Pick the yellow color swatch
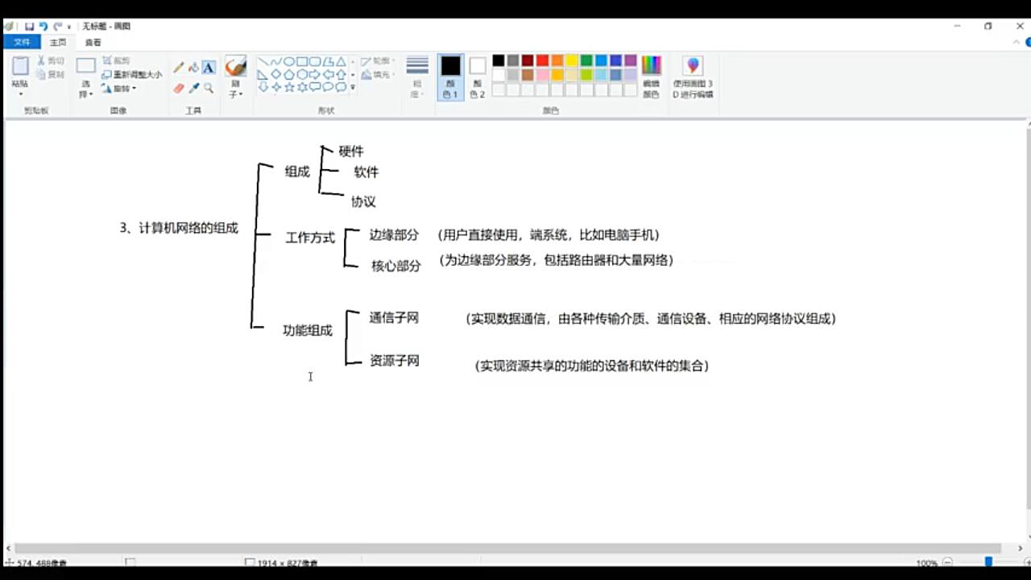This screenshot has width=1031, height=580. coord(572,60)
